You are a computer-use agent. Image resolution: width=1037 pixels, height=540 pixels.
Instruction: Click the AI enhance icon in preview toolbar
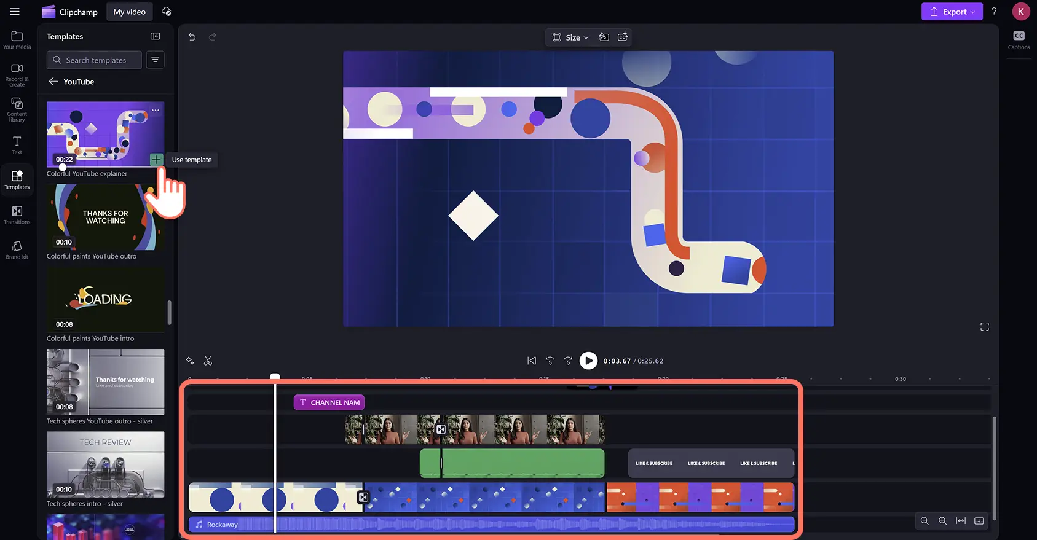click(x=623, y=37)
